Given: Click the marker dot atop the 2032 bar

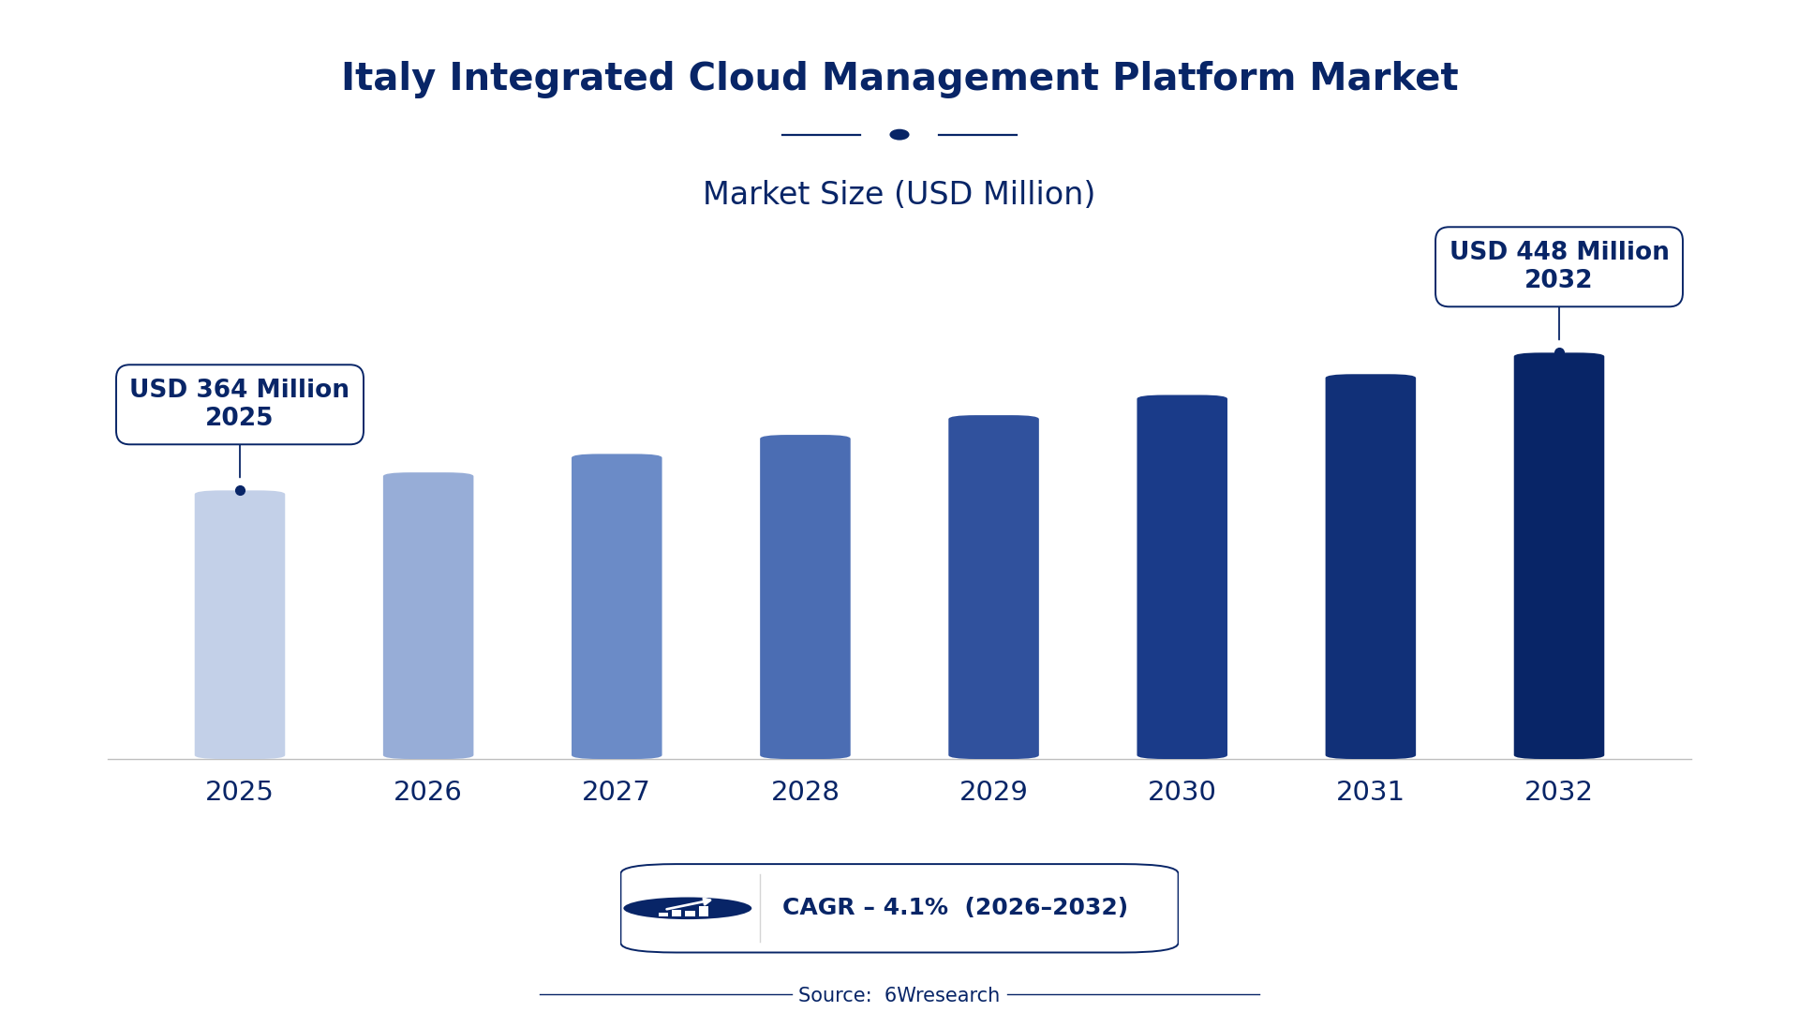Looking at the screenshot, I should pos(1559,353).
